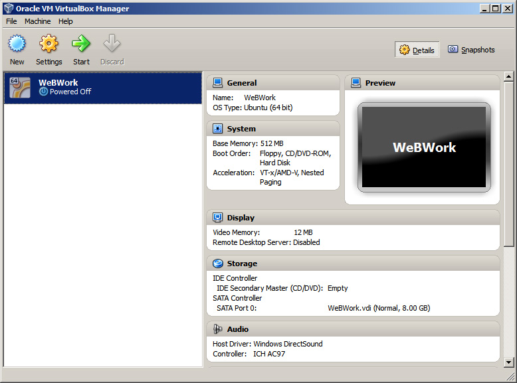Viewport: 517px width, 383px height.
Task: Select the WeBWork virtual machine entry
Action: [103, 88]
